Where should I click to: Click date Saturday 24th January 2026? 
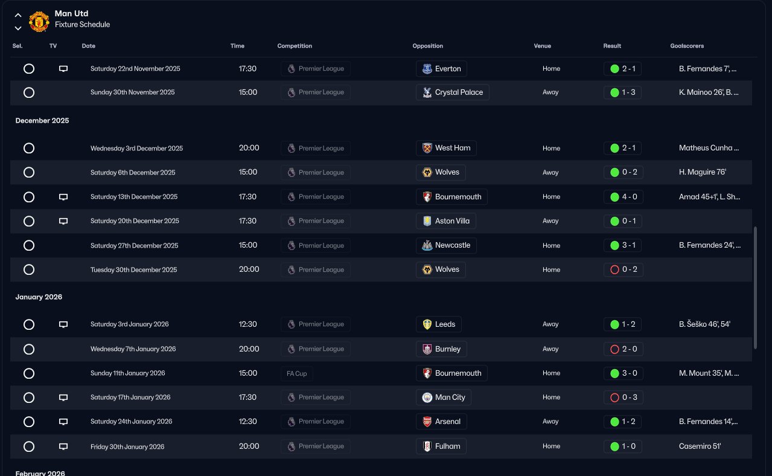click(132, 422)
